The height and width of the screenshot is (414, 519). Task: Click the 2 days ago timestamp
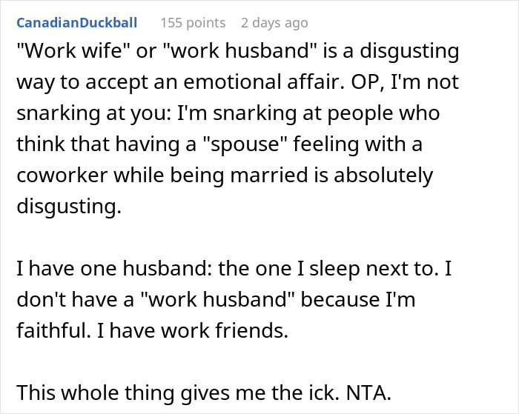click(x=276, y=24)
